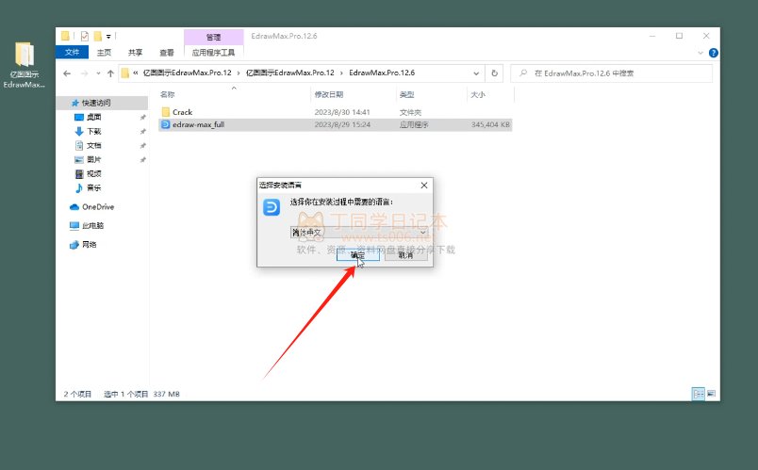The image size is (758, 470).
Task: Click the breadcrumb overflow chevrons in the address bar
Action: pyautogui.click(x=136, y=73)
